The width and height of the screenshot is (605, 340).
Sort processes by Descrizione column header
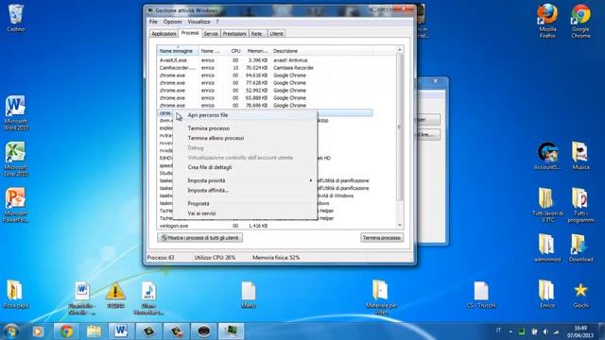(x=321, y=51)
